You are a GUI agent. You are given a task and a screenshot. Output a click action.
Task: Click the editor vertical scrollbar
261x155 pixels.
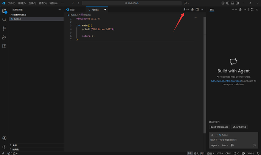point(205,75)
